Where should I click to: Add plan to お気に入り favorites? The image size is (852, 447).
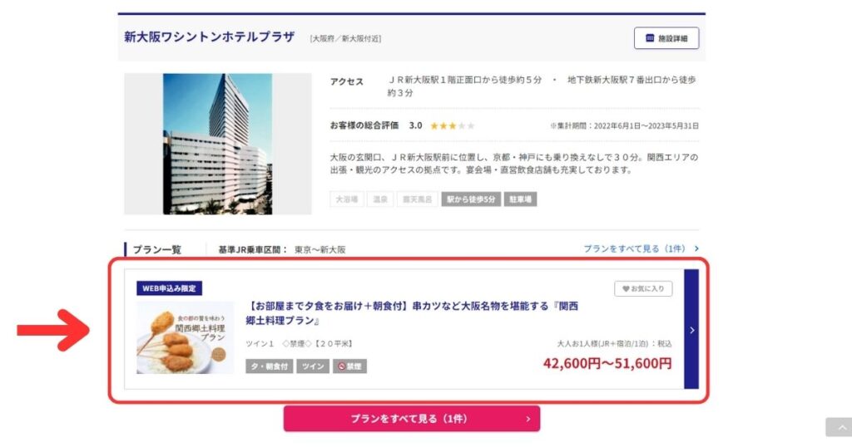point(643,288)
